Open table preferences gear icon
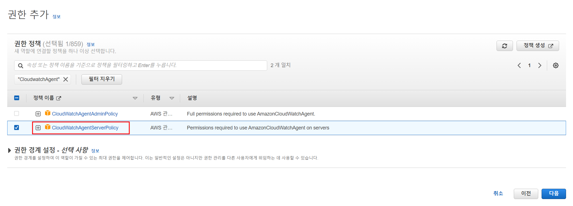 [x=556, y=65]
